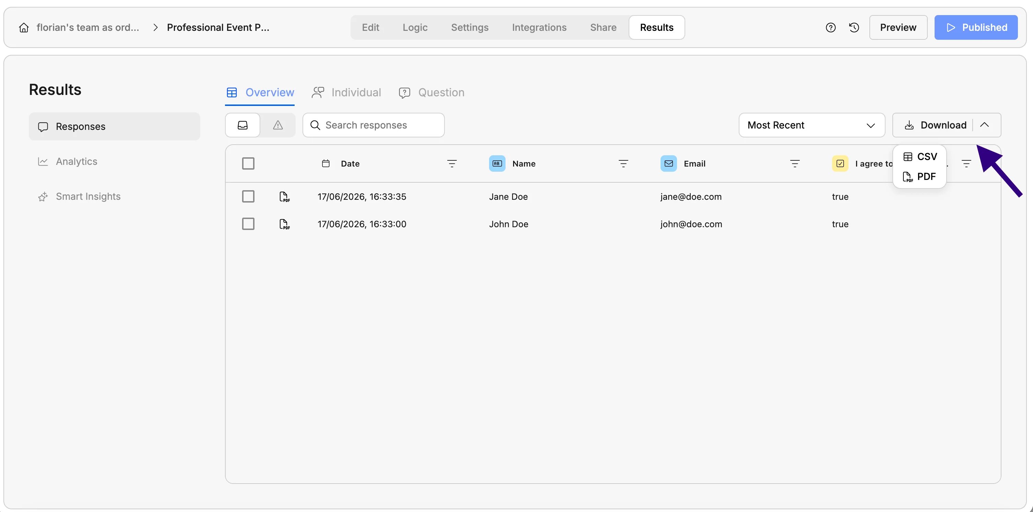Filter the Name column
The width and height of the screenshot is (1033, 512).
(623, 163)
